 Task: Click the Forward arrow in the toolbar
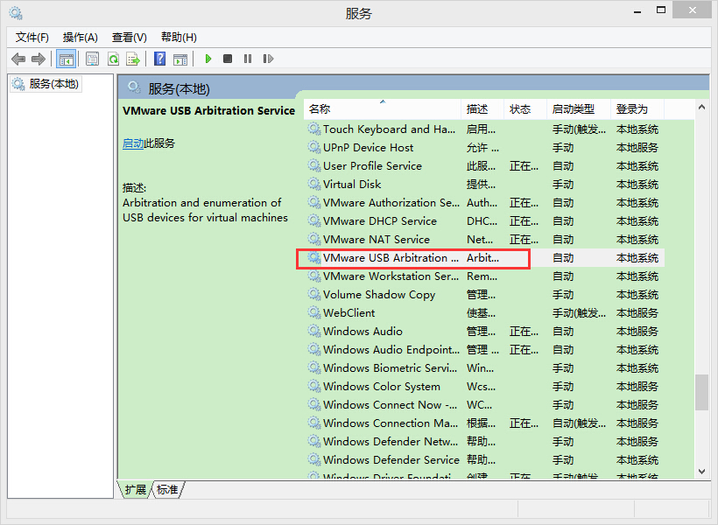(39, 59)
